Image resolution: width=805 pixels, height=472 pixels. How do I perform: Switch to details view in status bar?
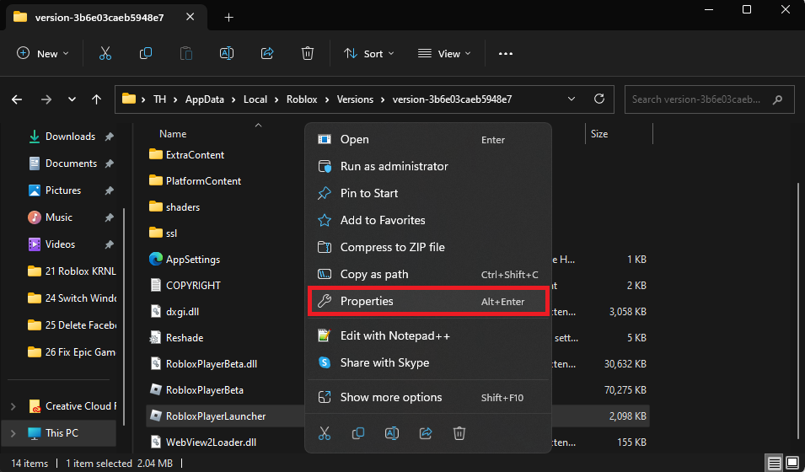click(x=774, y=463)
